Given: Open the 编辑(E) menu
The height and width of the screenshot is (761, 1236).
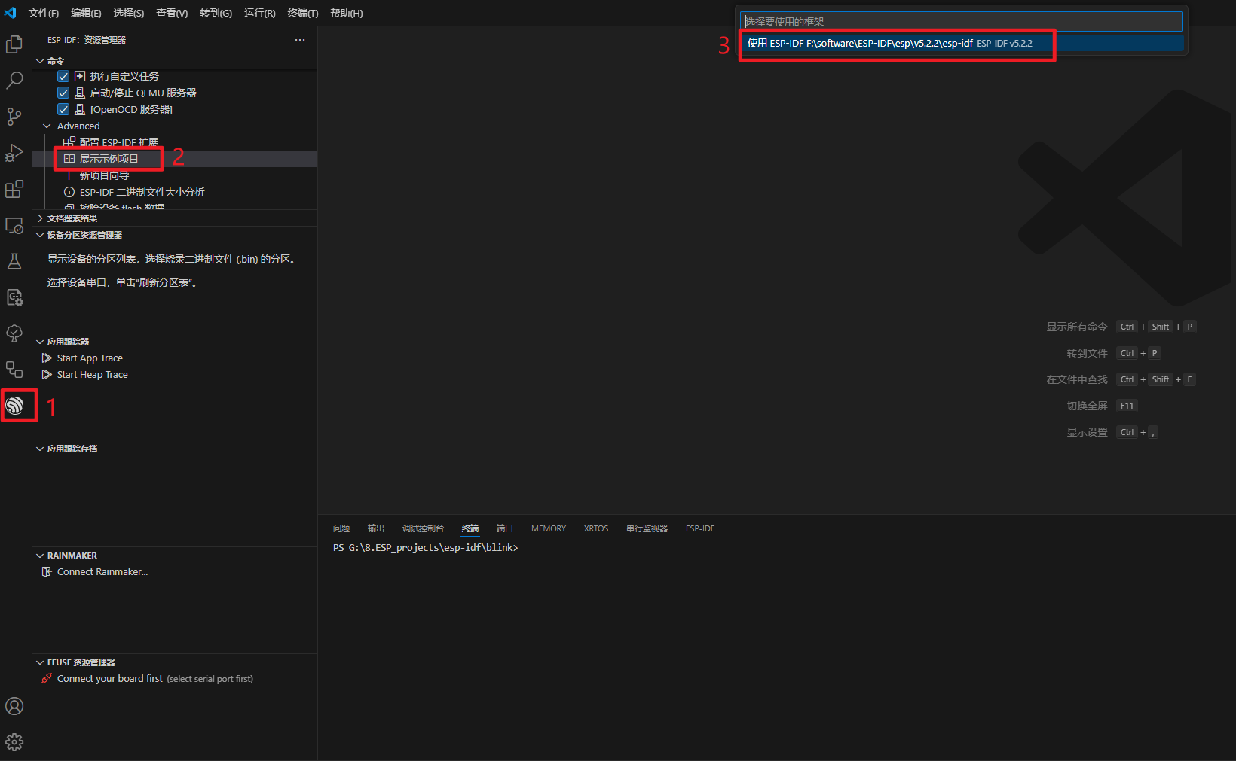Looking at the screenshot, I should coord(86,13).
